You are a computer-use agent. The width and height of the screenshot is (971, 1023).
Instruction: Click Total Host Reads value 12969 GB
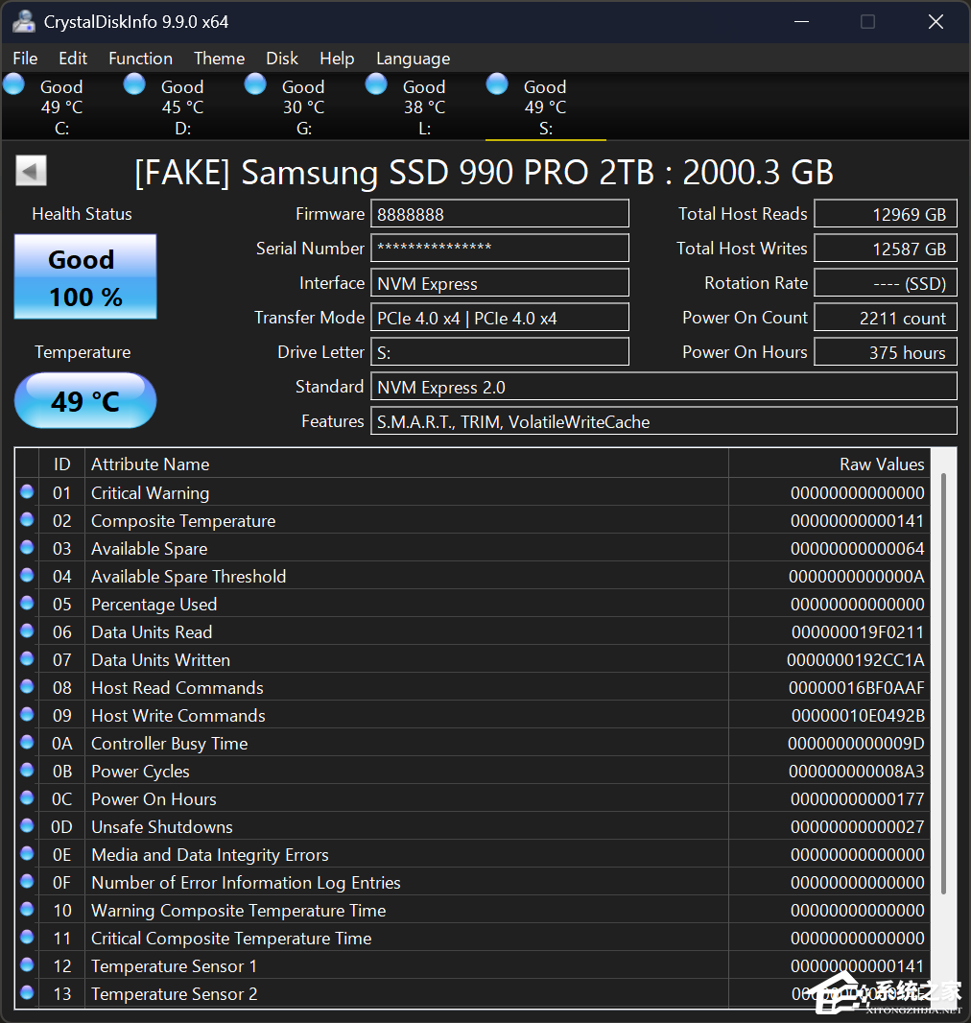[x=886, y=214]
